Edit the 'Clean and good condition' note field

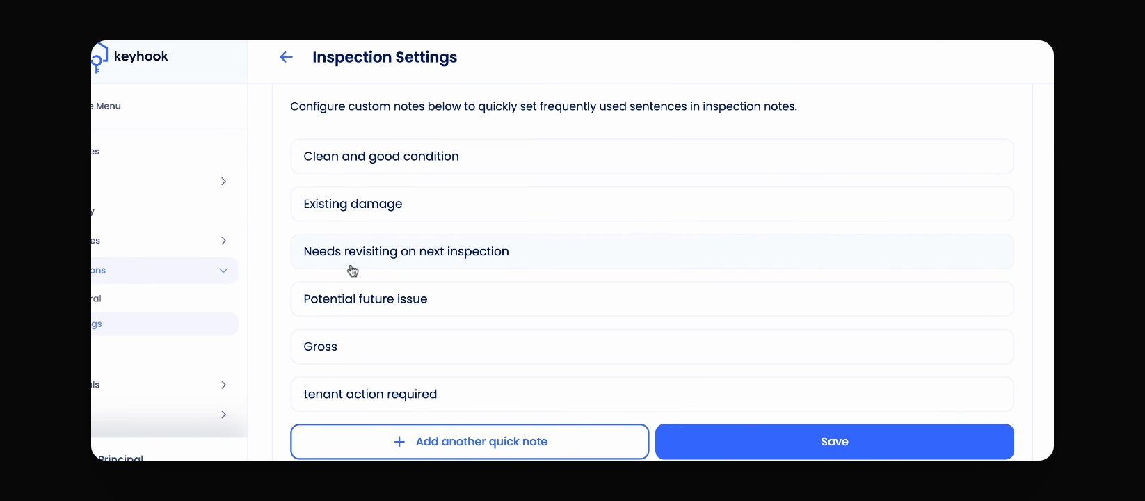tap(652, 157)
